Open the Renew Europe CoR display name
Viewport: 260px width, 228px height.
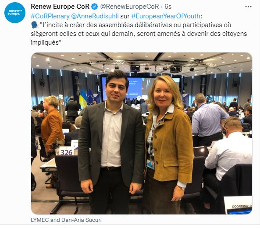(60, 7)
